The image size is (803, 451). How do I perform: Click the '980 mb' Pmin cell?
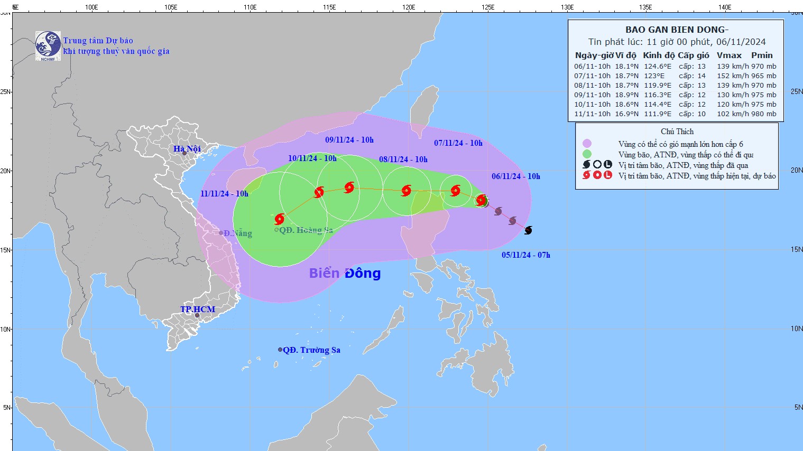pyautogui.click(x=764, y=114)
